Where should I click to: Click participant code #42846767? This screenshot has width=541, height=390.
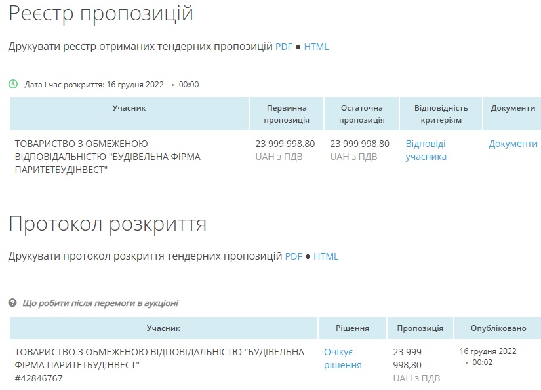click(x=39, y=378)
